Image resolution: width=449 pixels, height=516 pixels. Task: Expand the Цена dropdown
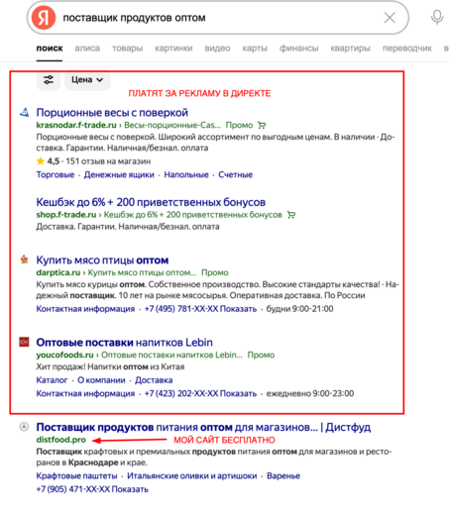(x=87, y=79)
